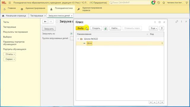Open Параметры портретов обучающихся link
Image resolution: width=190 pixels, height=107 pixels.
pos(14,43)
